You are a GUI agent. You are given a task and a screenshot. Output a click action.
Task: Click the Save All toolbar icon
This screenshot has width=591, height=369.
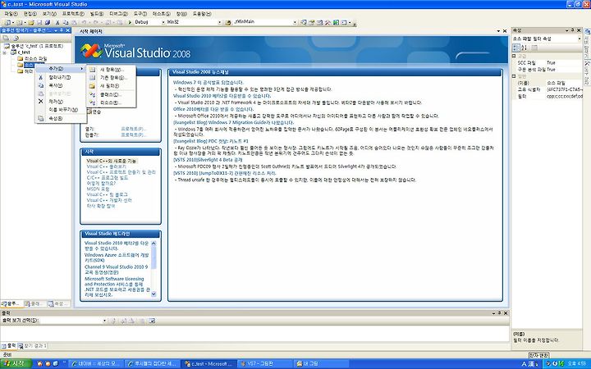47,23
